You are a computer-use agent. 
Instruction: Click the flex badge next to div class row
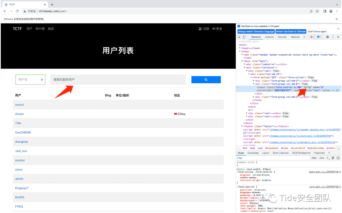pyautogui.click(x=276, y=71)
